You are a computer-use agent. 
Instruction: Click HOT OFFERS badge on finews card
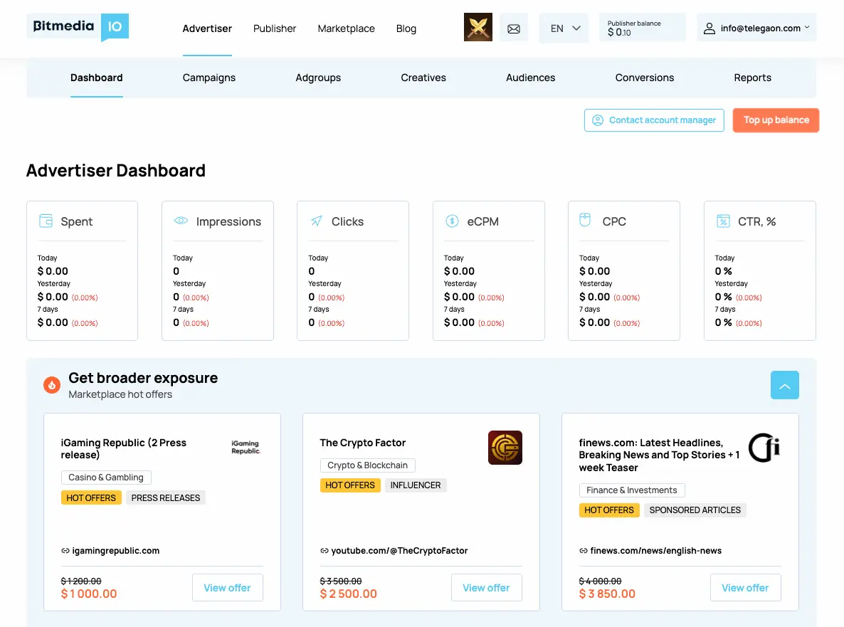pyautogui.click(x=608, y=510)
